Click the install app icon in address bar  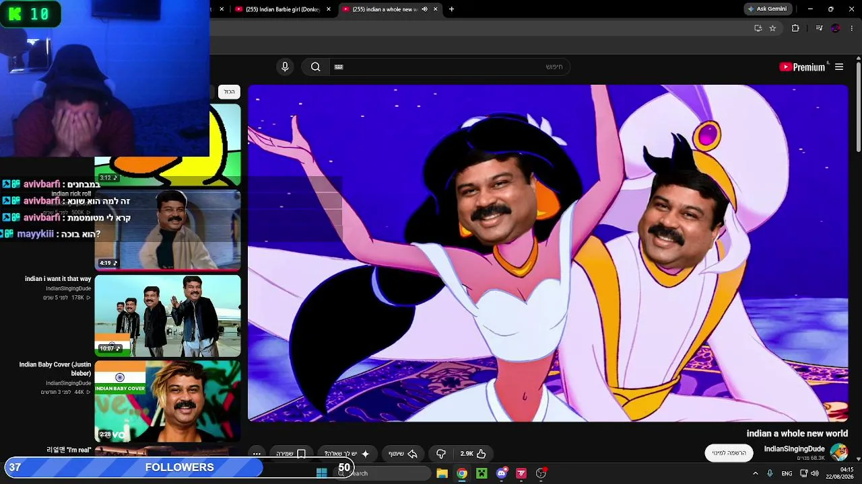point(758,28)
